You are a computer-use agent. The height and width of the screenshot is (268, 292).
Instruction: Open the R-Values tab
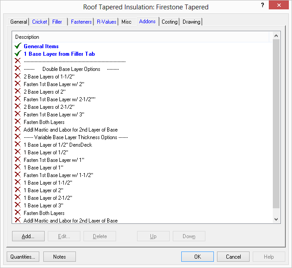pyautogui.click(x=106, y=21)
